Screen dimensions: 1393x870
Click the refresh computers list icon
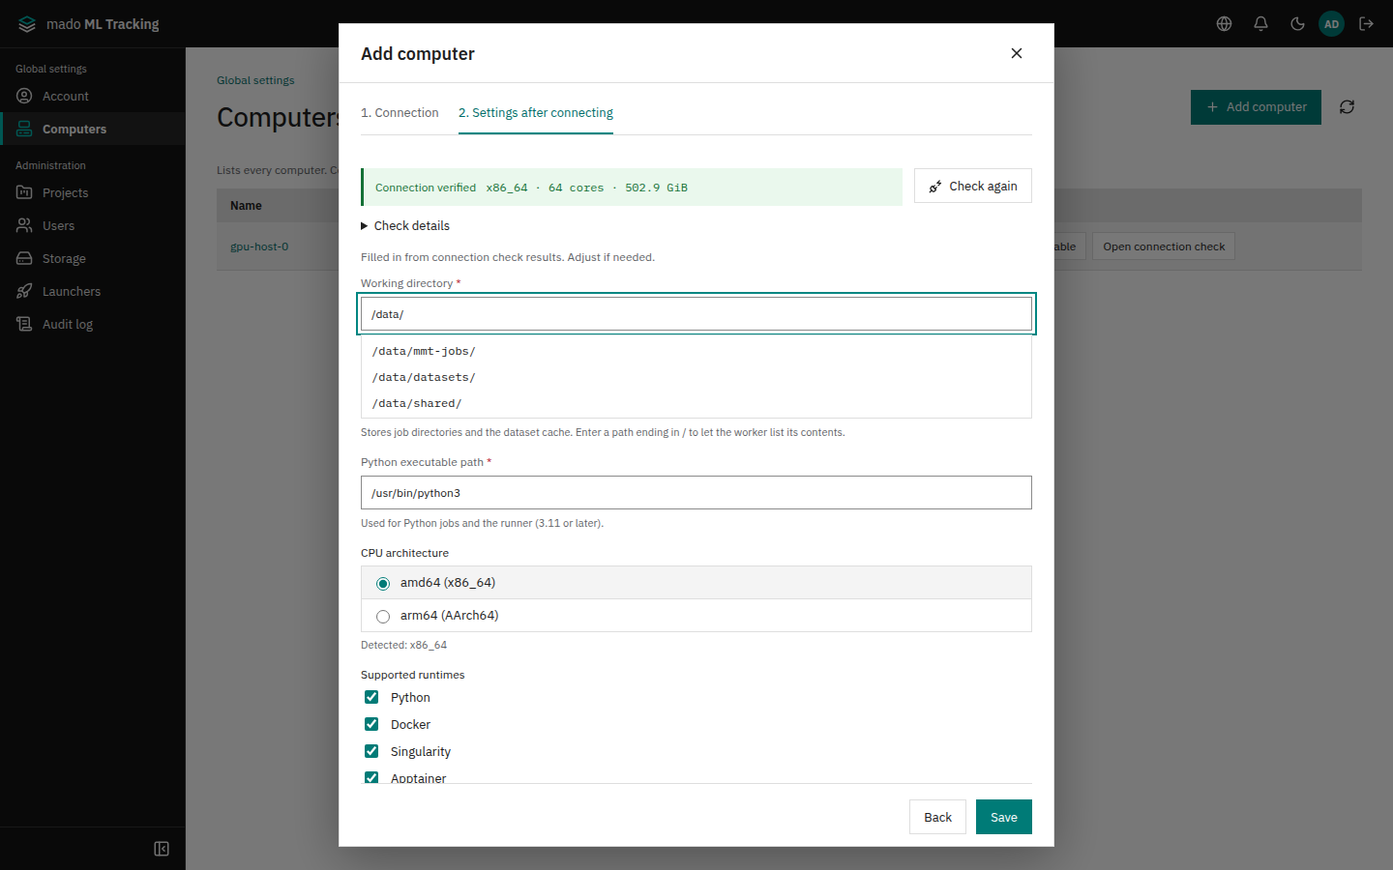coord(1347,107)
